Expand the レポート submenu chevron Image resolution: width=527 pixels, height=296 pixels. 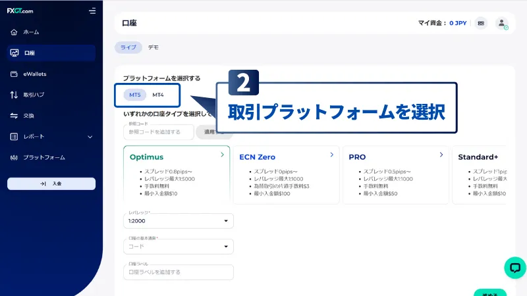(90, 137)
